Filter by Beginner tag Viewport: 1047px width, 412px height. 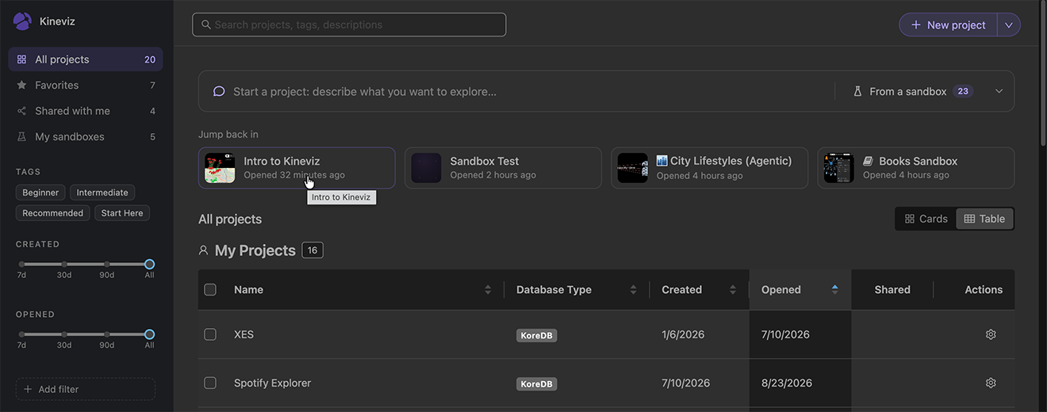(40, 193)
